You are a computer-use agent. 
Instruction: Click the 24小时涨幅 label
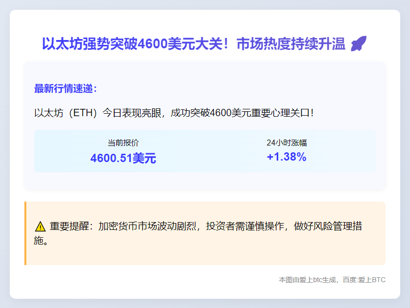click(287, 143)
